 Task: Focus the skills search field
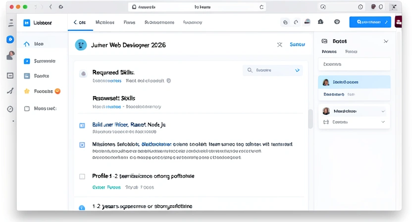tap(272, 70)
